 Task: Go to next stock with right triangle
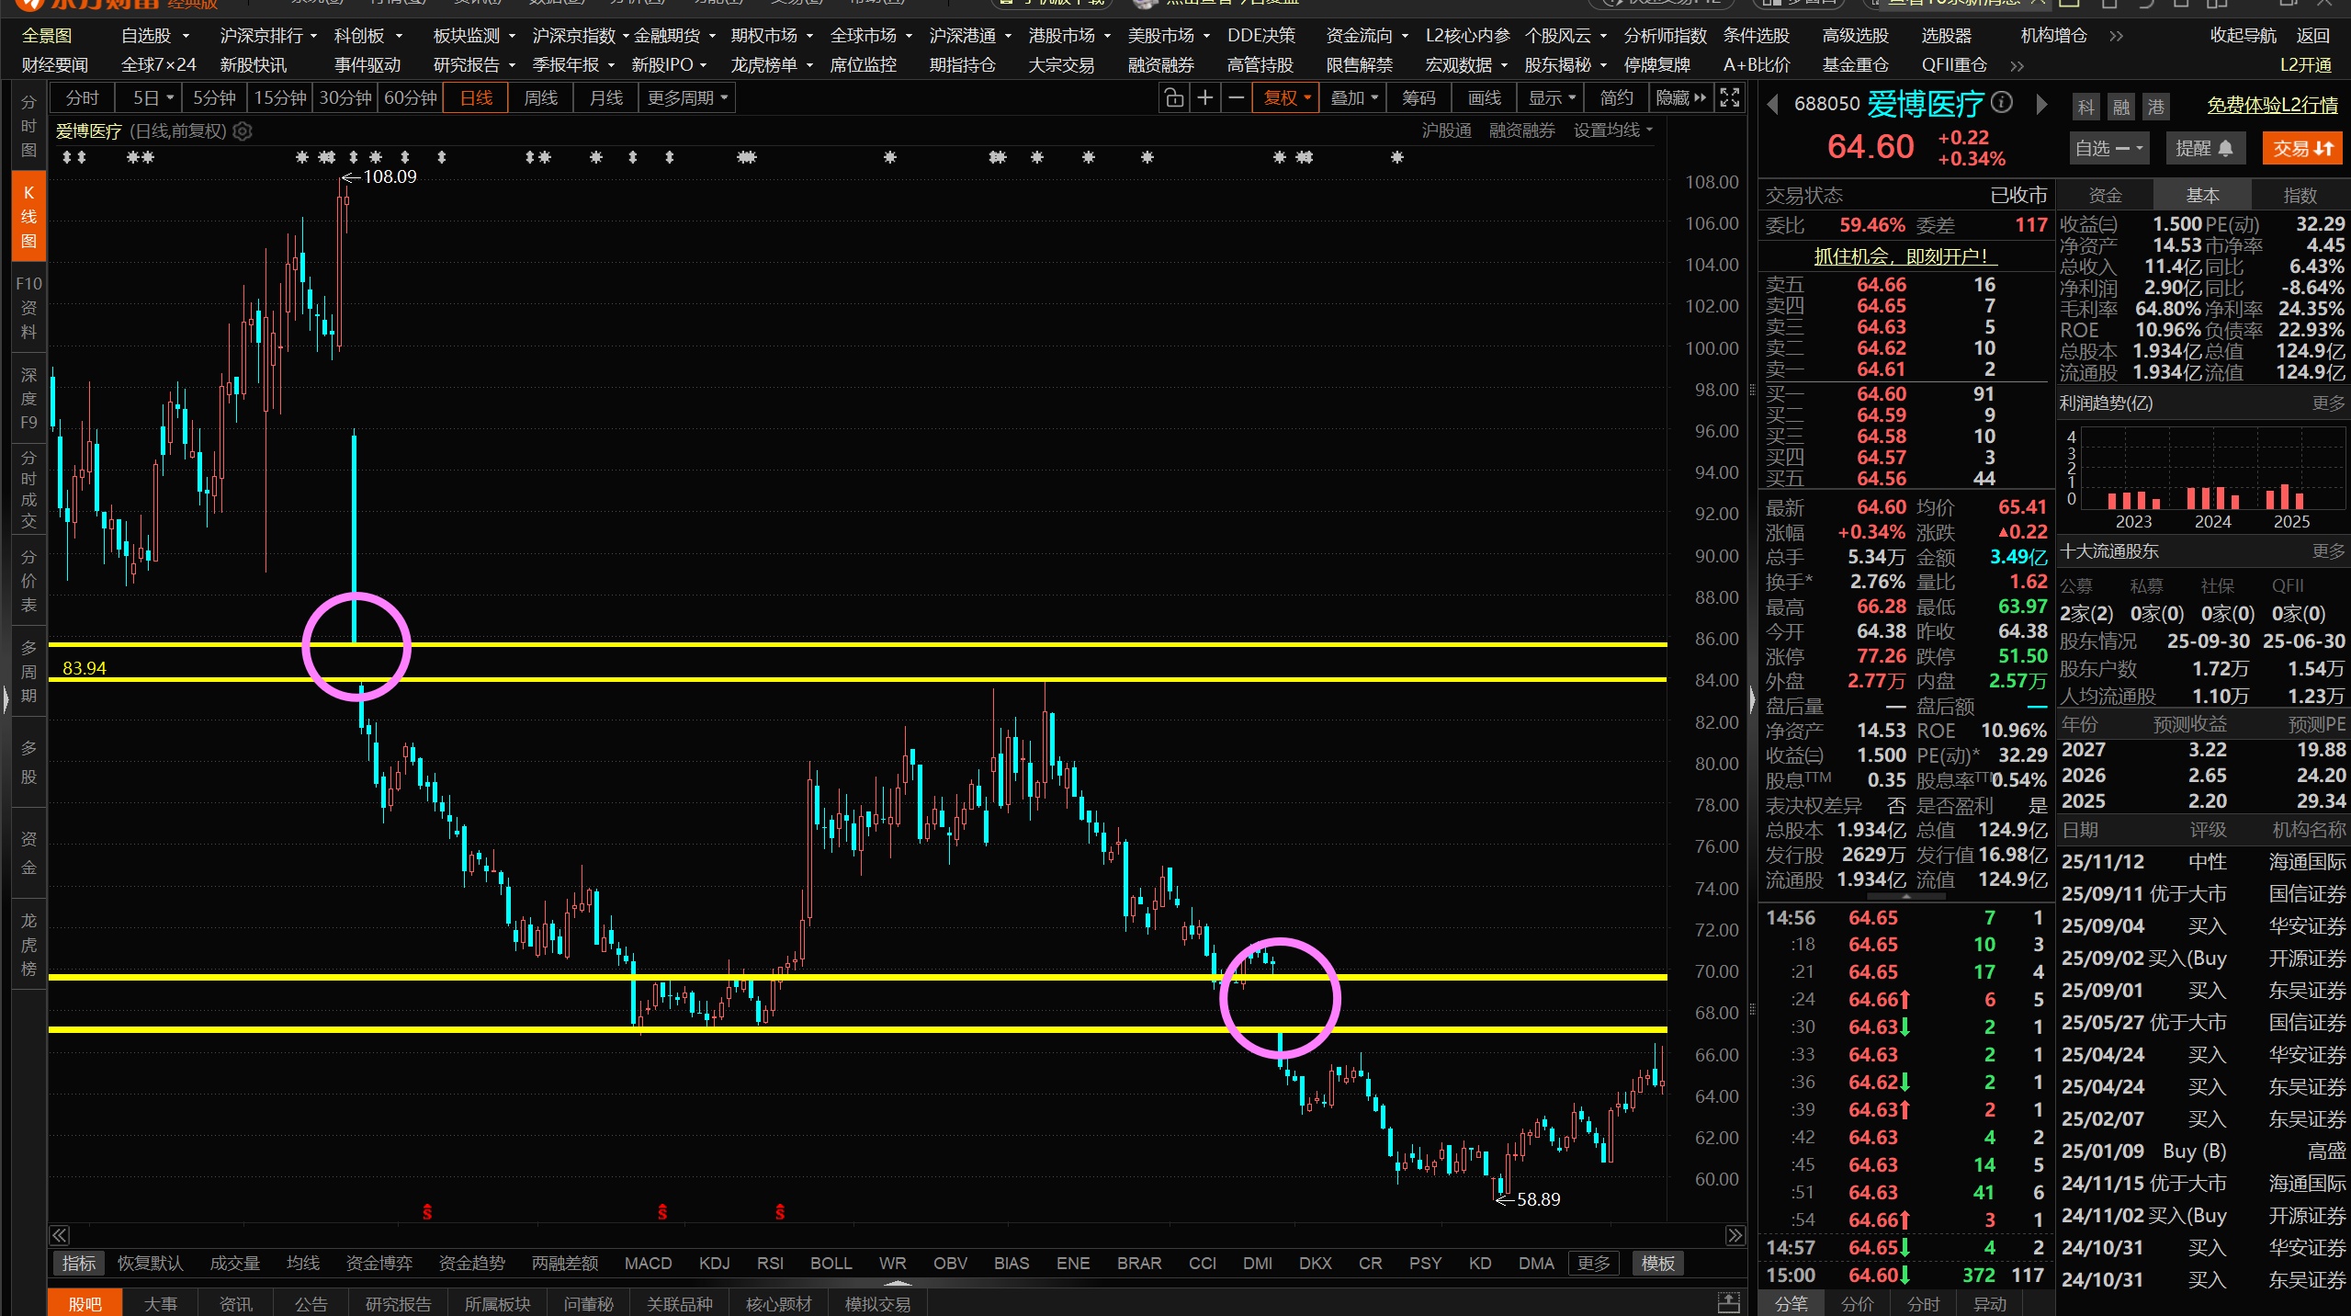tap(2041, 105)
